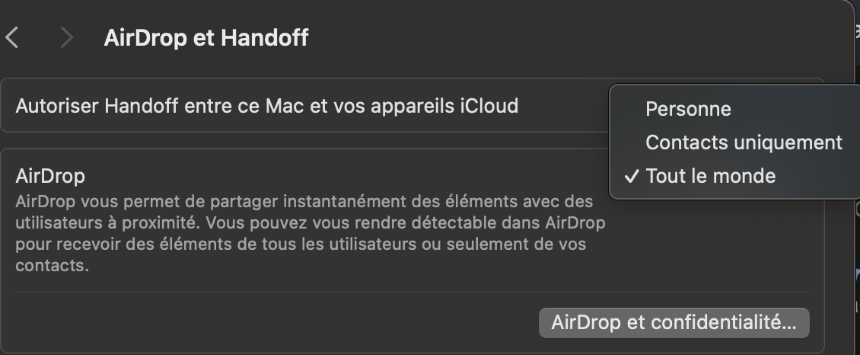This screenshot has height=355, width=860.
Task: Restrict AirDrop to Contacts uniquement
Action: click(x=744, y=142)
